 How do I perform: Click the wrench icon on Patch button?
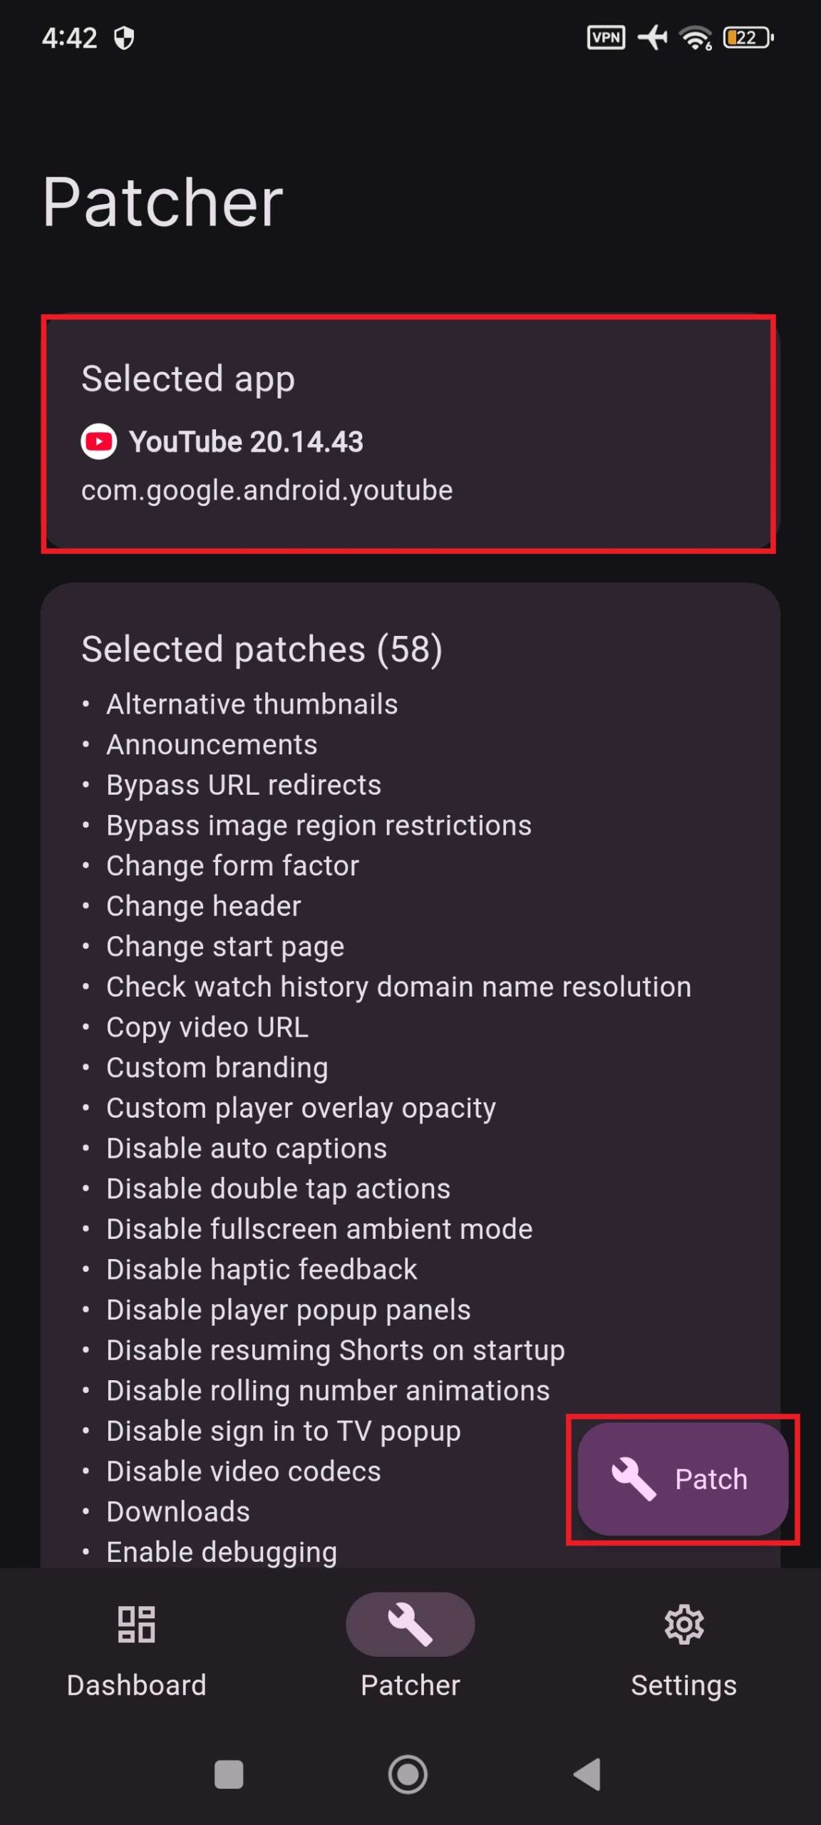point(633,1479)
